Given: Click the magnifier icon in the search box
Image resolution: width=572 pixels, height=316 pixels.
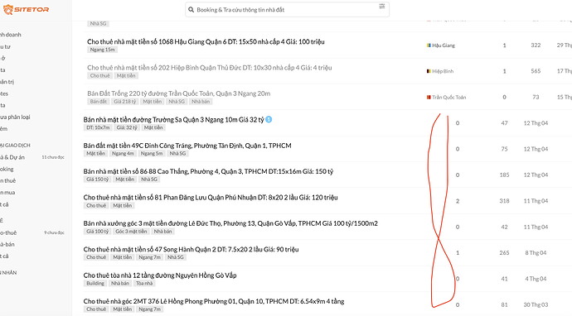Looking at the screenshot, I should tap(191, 10).
